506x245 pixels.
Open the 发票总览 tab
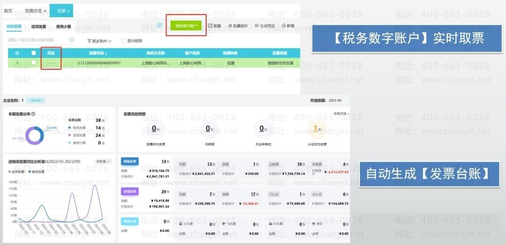pos(33,11)
